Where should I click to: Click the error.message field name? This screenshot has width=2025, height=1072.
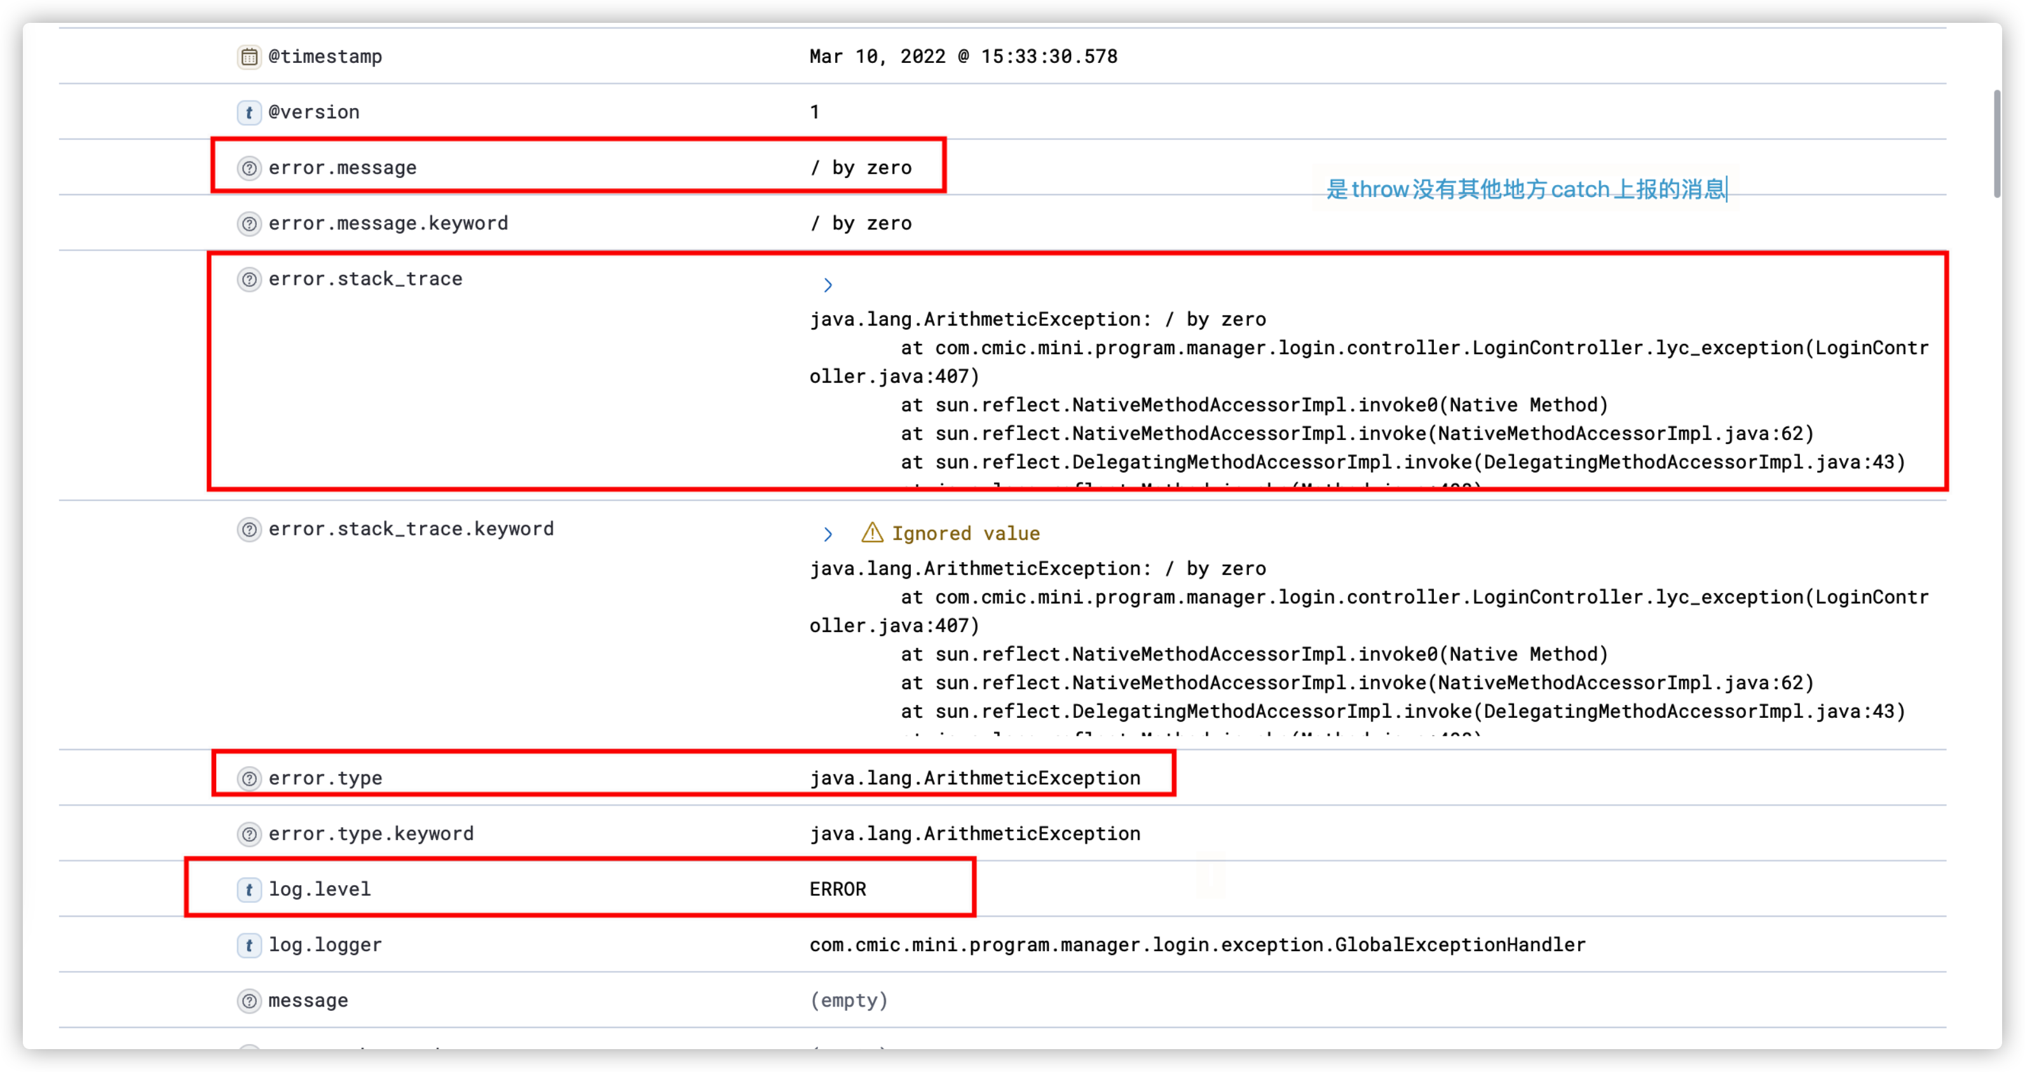point(342,168)
